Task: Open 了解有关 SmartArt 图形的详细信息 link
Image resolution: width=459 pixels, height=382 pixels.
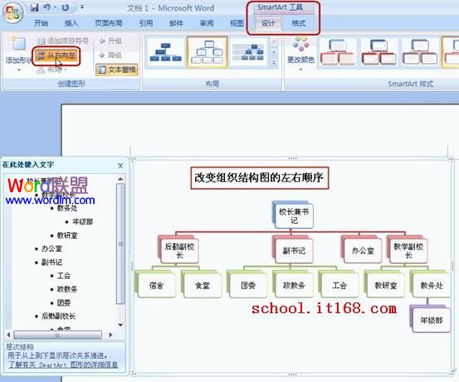Action: pos(63,365)
